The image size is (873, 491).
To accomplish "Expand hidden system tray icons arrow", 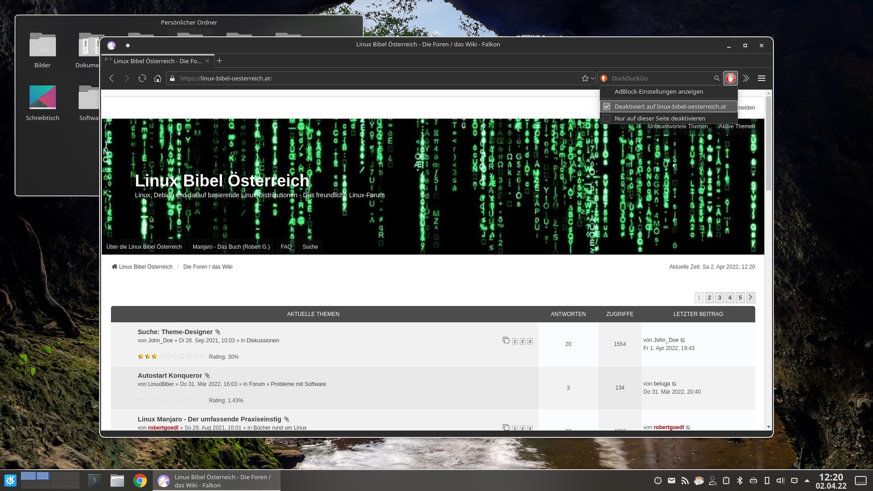I will (808, 481).
